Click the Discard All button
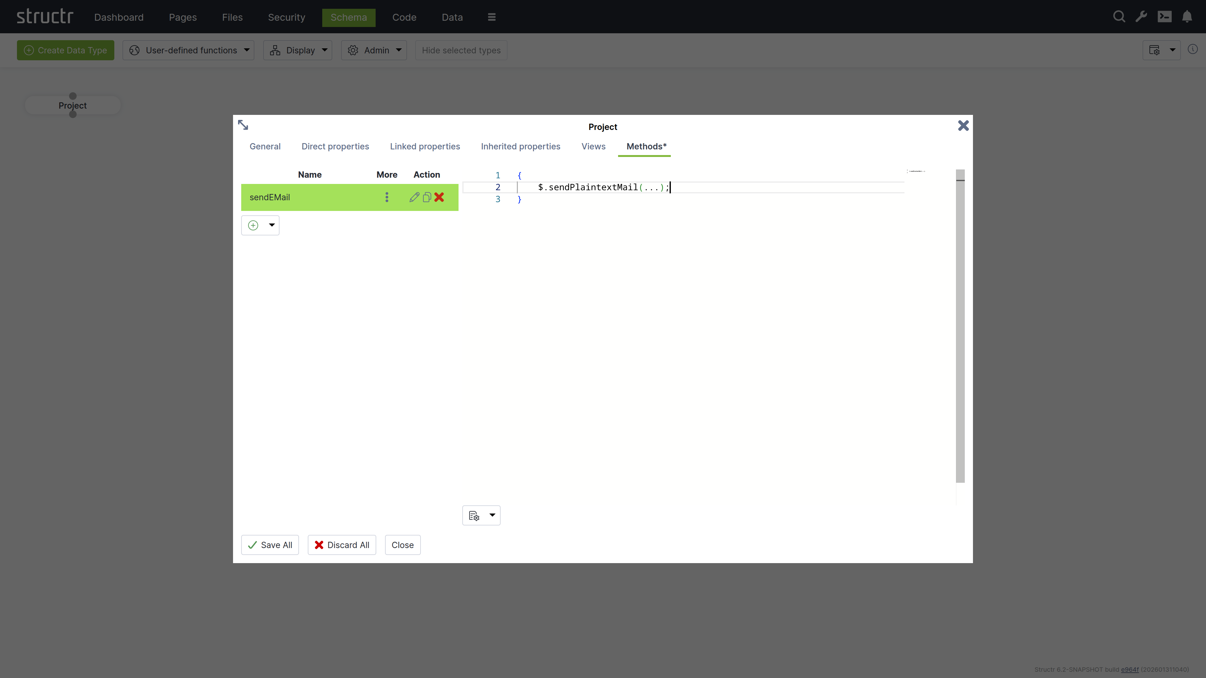 point(342,545)
